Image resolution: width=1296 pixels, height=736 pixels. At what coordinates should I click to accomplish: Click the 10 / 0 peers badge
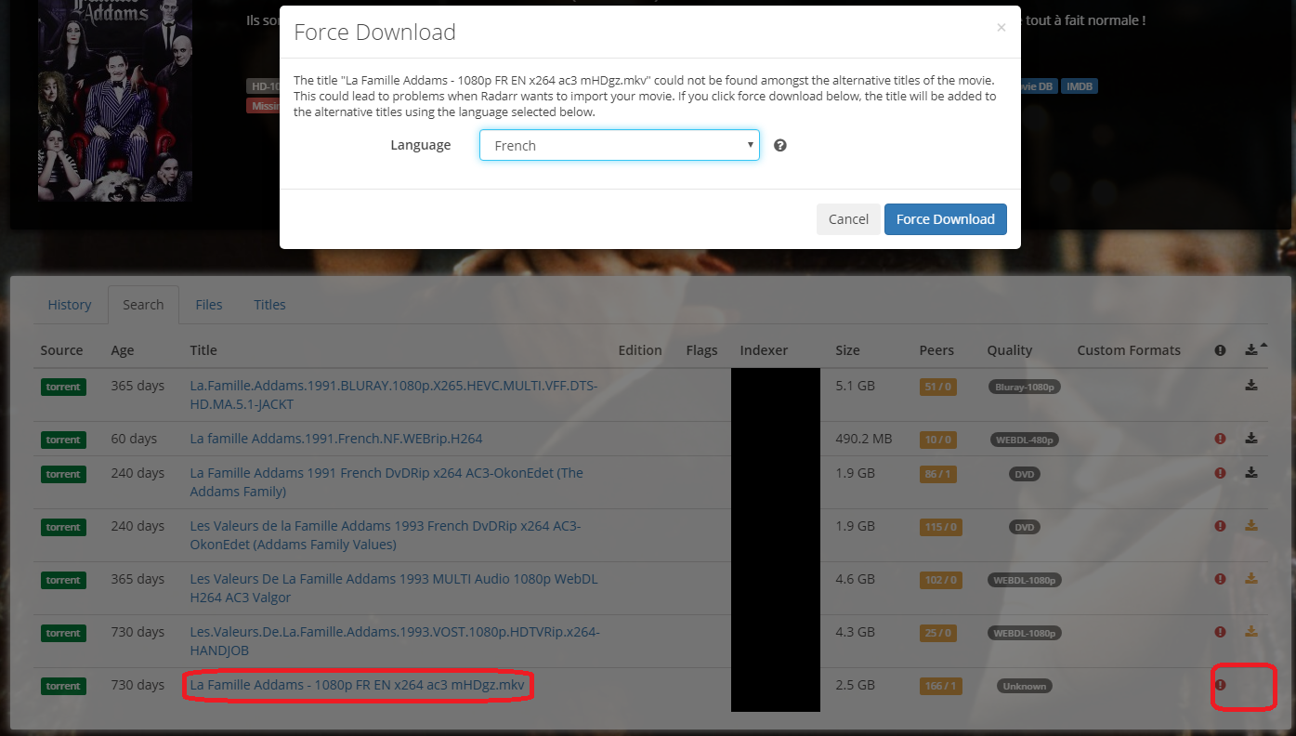pyautogui.click(x=937, y=439)
